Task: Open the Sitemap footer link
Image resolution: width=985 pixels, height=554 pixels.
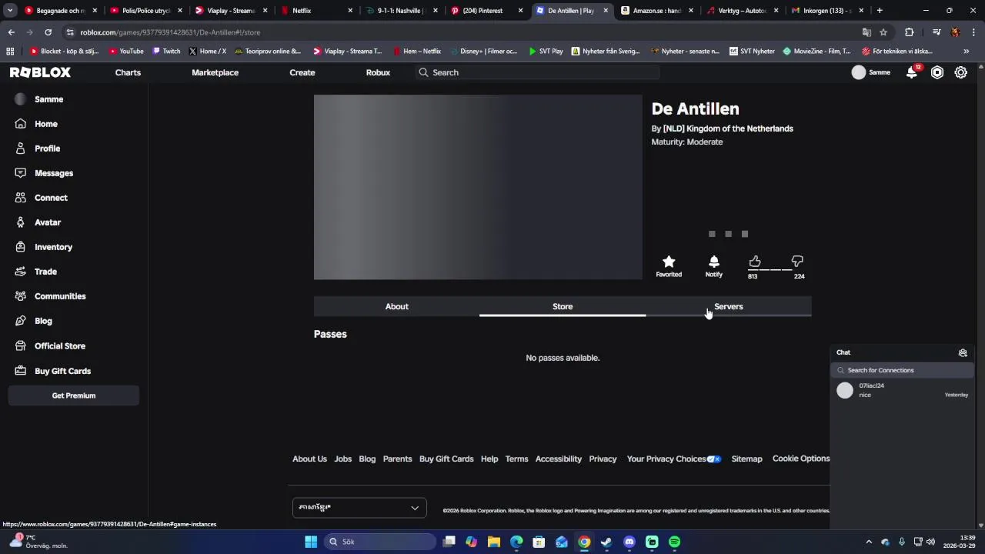Action: coord(746,459)
